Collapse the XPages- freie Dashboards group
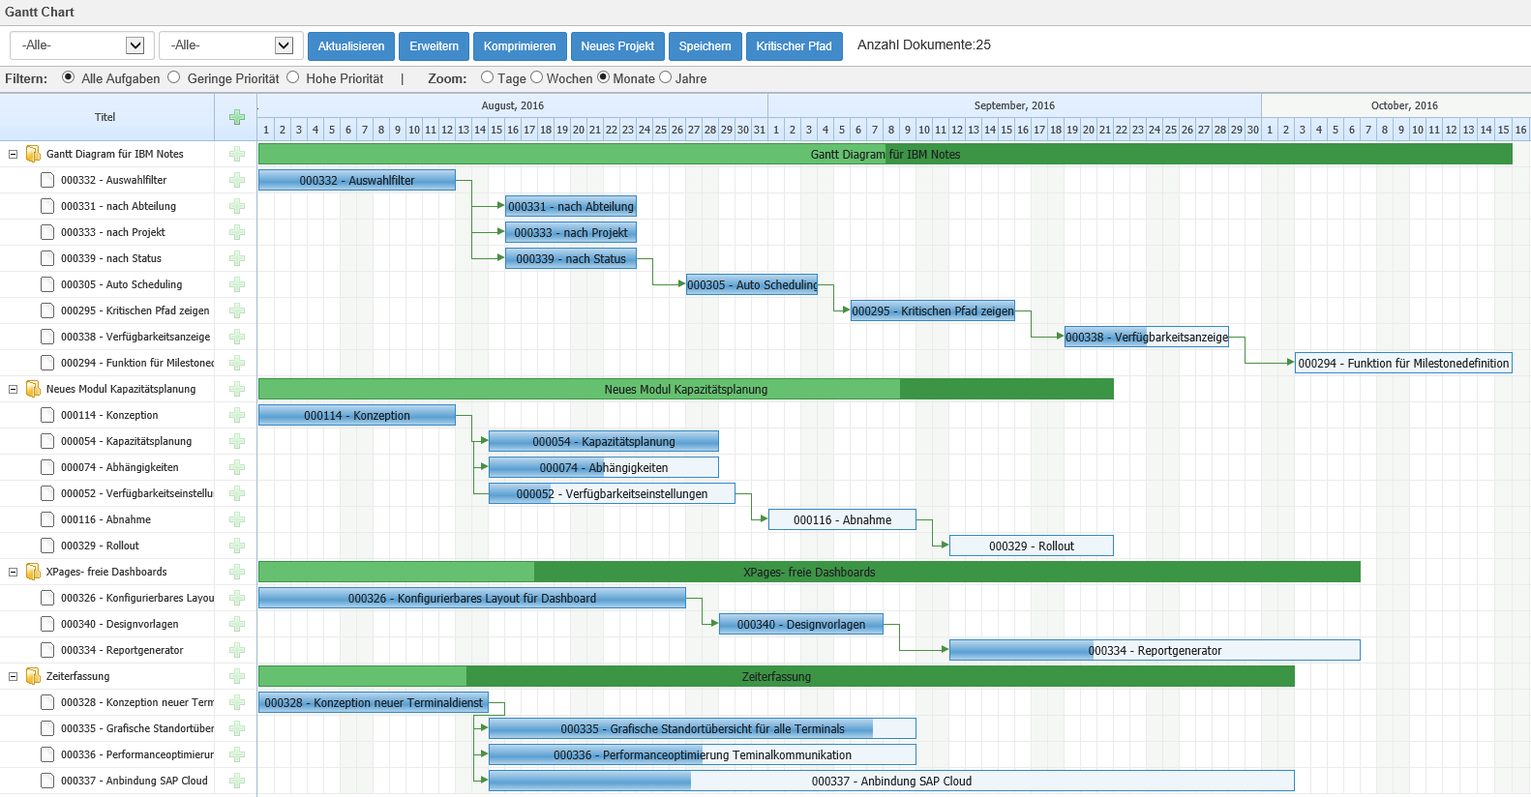 pyautogui.click(x=14, y=572)
